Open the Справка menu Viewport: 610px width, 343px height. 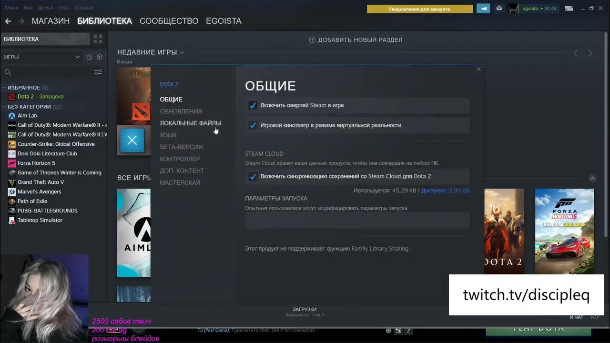pyautogui.click(x=84, y=8)
